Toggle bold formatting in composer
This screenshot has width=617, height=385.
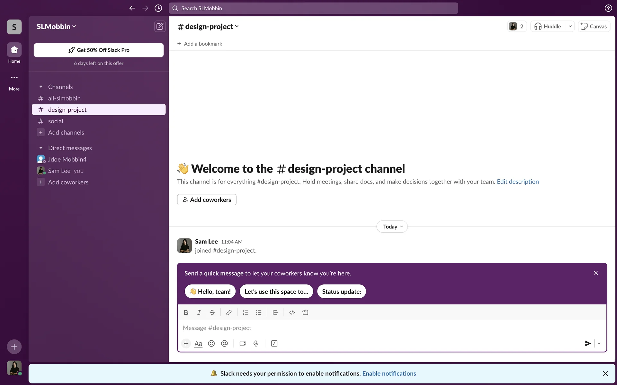186,312
